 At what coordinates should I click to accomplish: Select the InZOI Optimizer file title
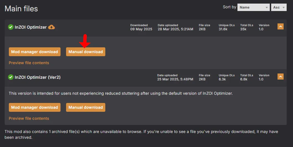tap(31, 27)
